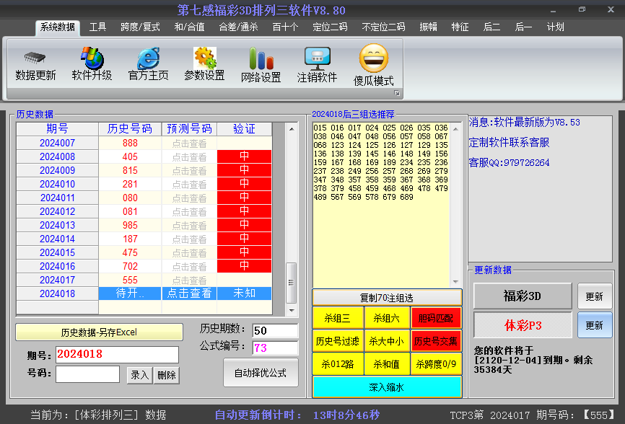Click the red 胆码匹配 button
Screen dimensions: 625x424
436,318
